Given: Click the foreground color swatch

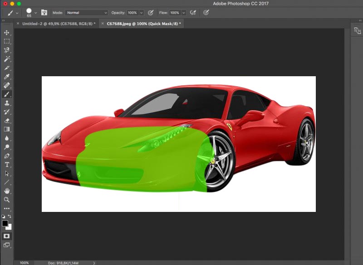Looking at the screenshot, I should coord(5,224).
